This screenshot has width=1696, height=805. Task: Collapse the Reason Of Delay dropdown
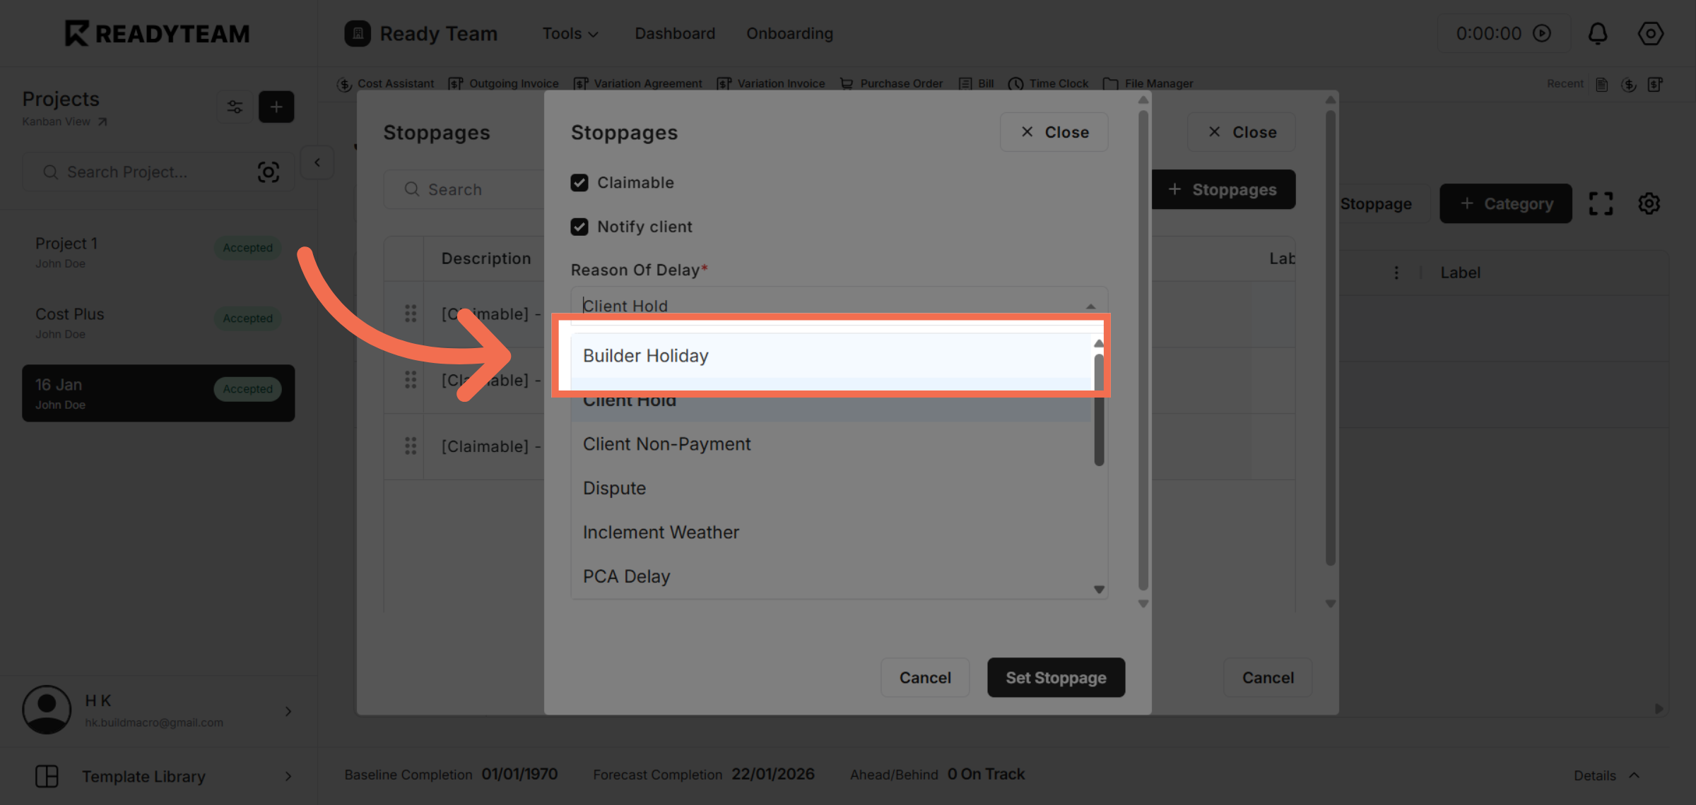(x=1091, y=305)
